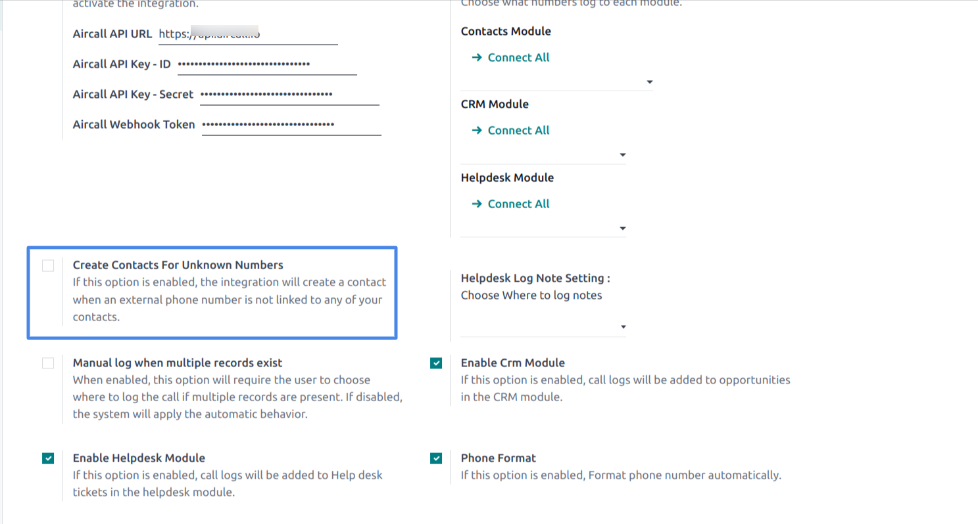978x524 pixels.
Task: Tick Manual log when multiple records exist
Action: pyautogui.click(x=48, y=363)
